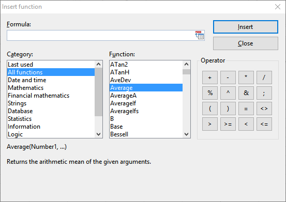Insert the minus operator
The width and height of the screenshot is (286, 202).
(x=228, y=77)
